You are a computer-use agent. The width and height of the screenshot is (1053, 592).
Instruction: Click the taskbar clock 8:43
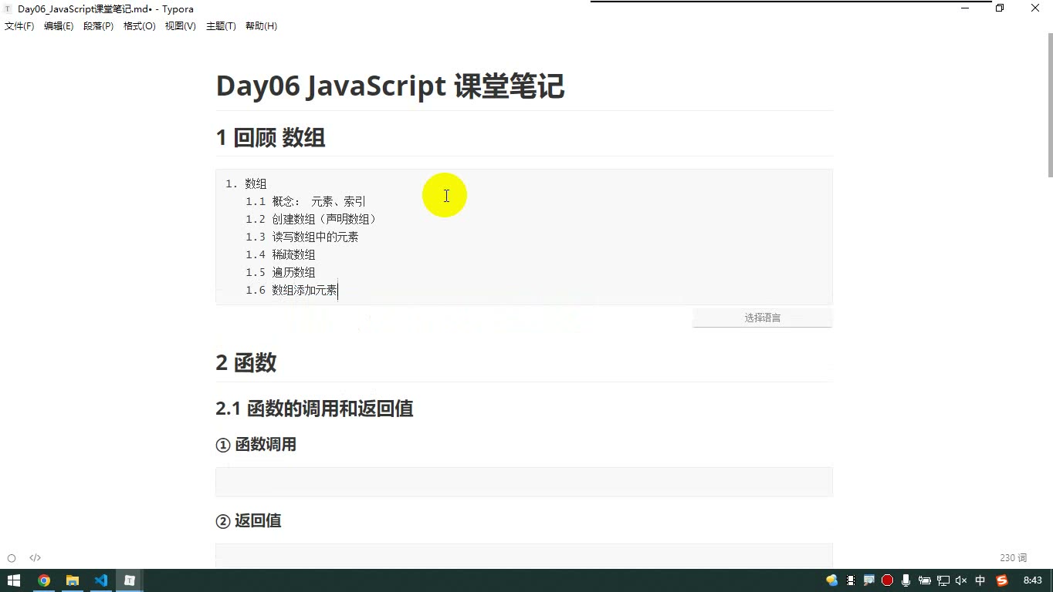1032,580
